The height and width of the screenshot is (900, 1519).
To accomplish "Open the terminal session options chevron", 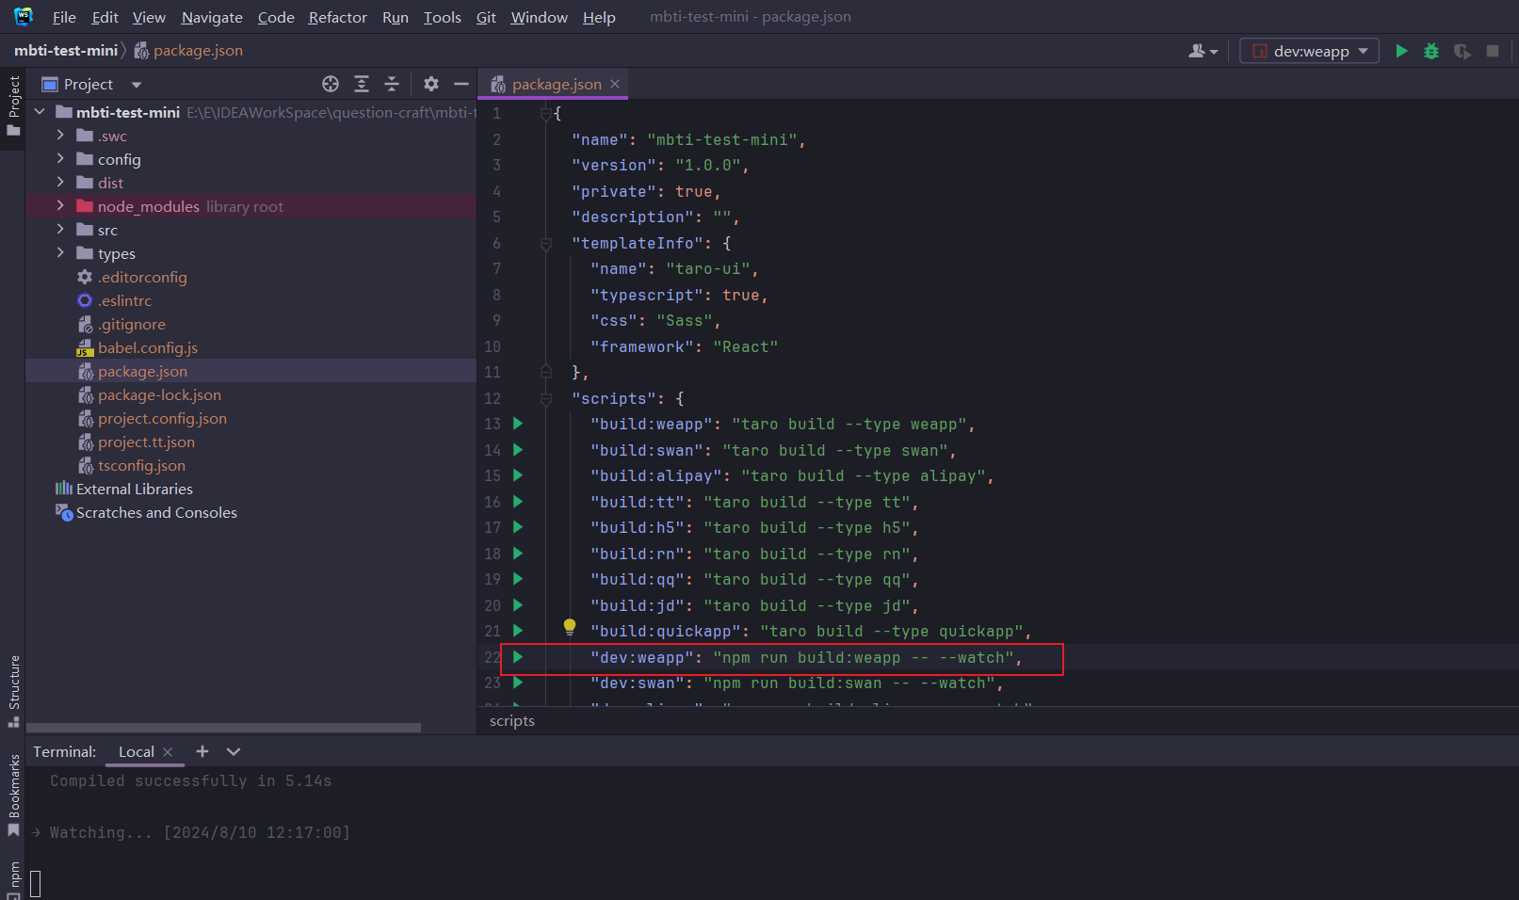I will point(234,751).
